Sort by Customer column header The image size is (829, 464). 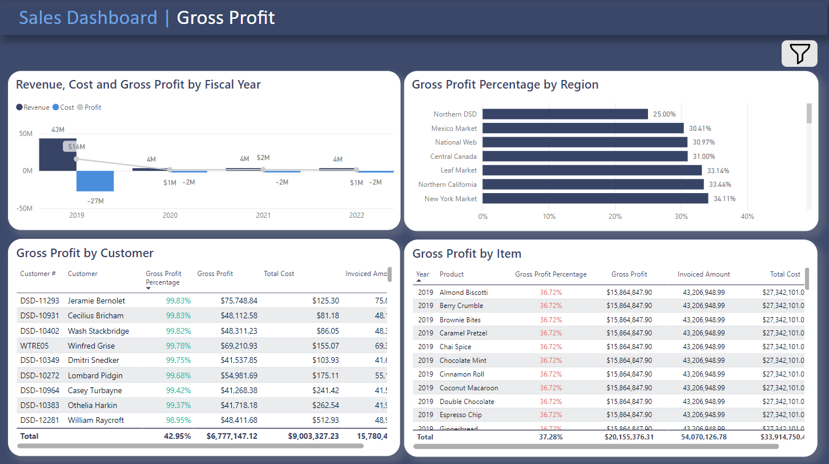tap(83, 274)
